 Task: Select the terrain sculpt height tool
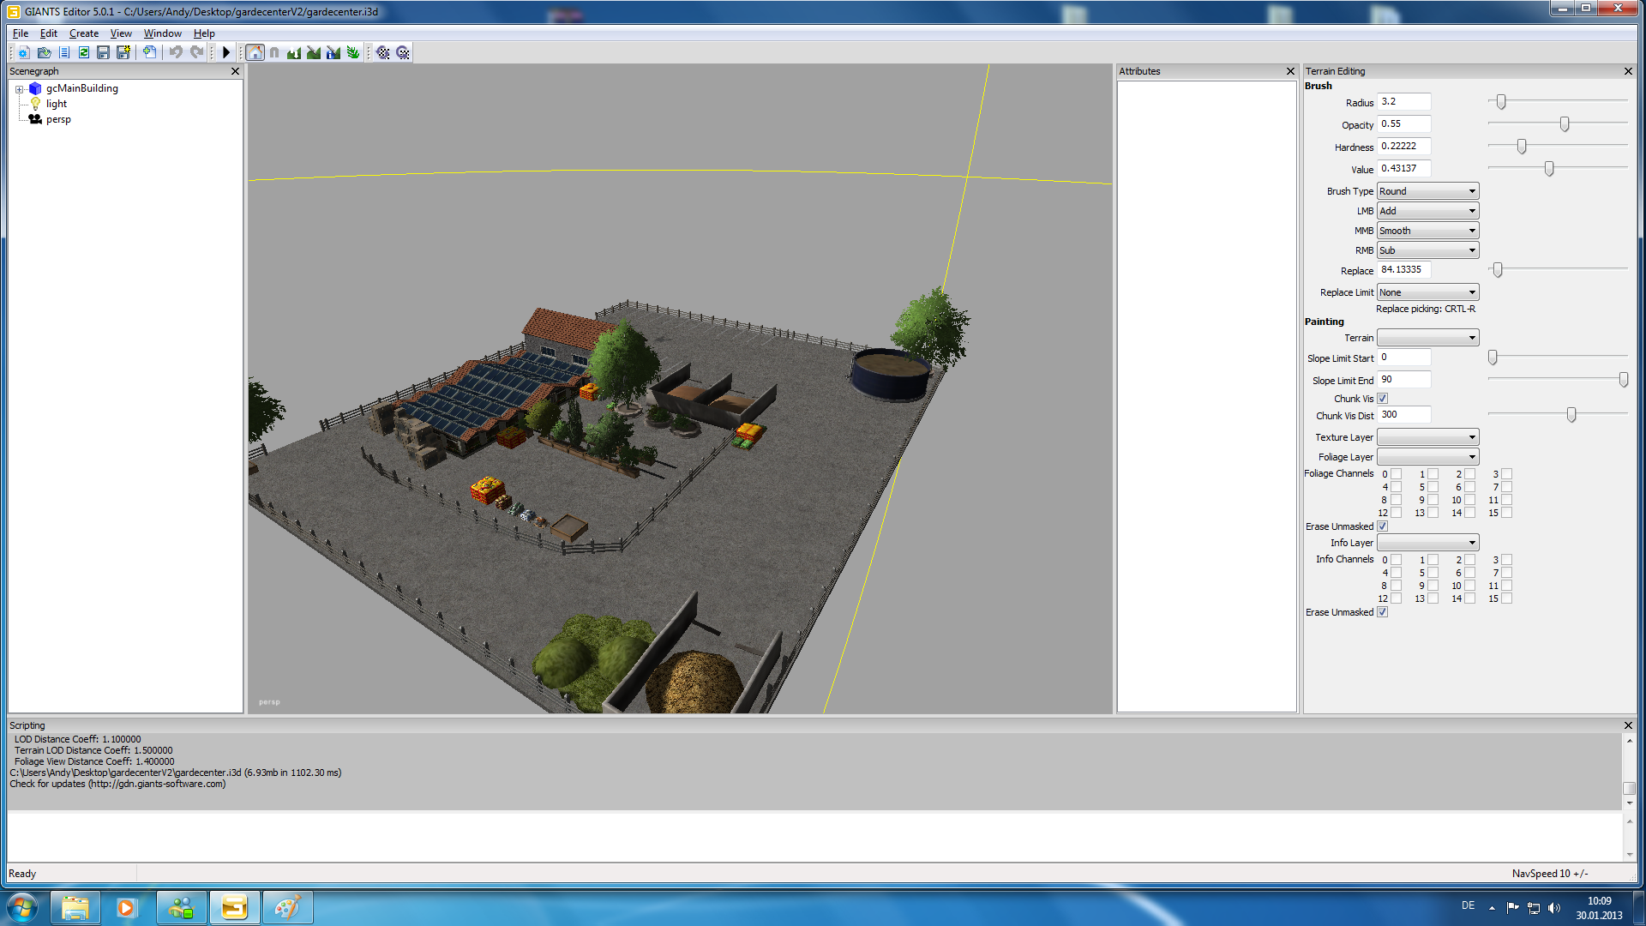(x=294, y=52)
